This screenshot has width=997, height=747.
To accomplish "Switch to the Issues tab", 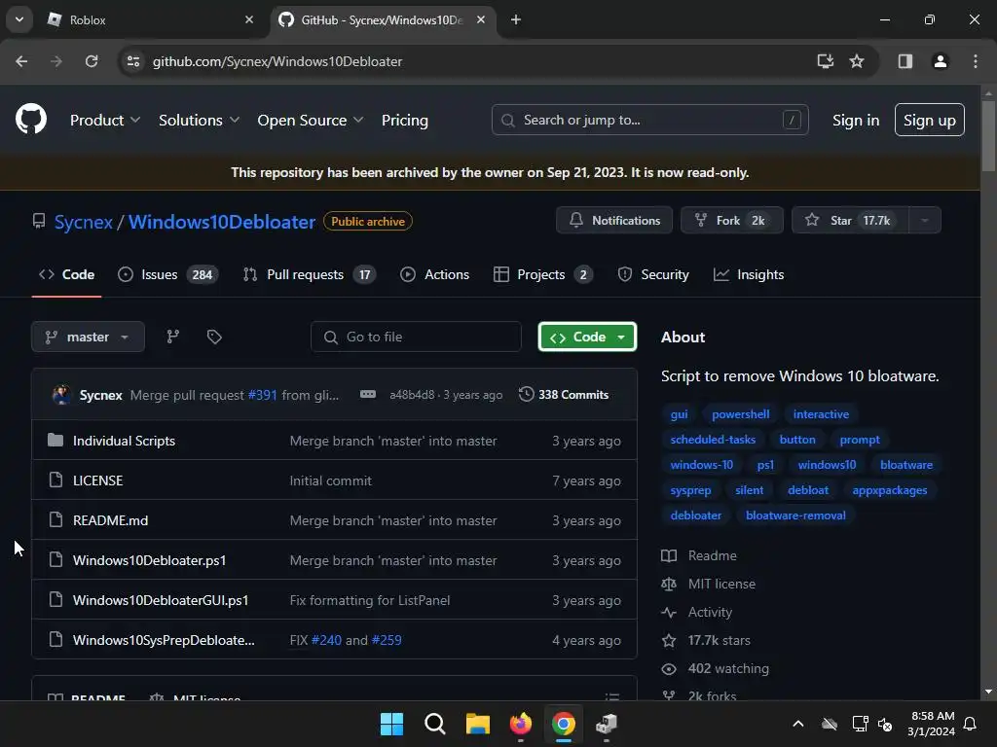I will point(167,274).
